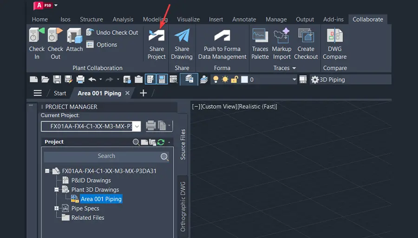Switch to the Start tab
The width and height of the screenshot is (418, 238).
60,93
